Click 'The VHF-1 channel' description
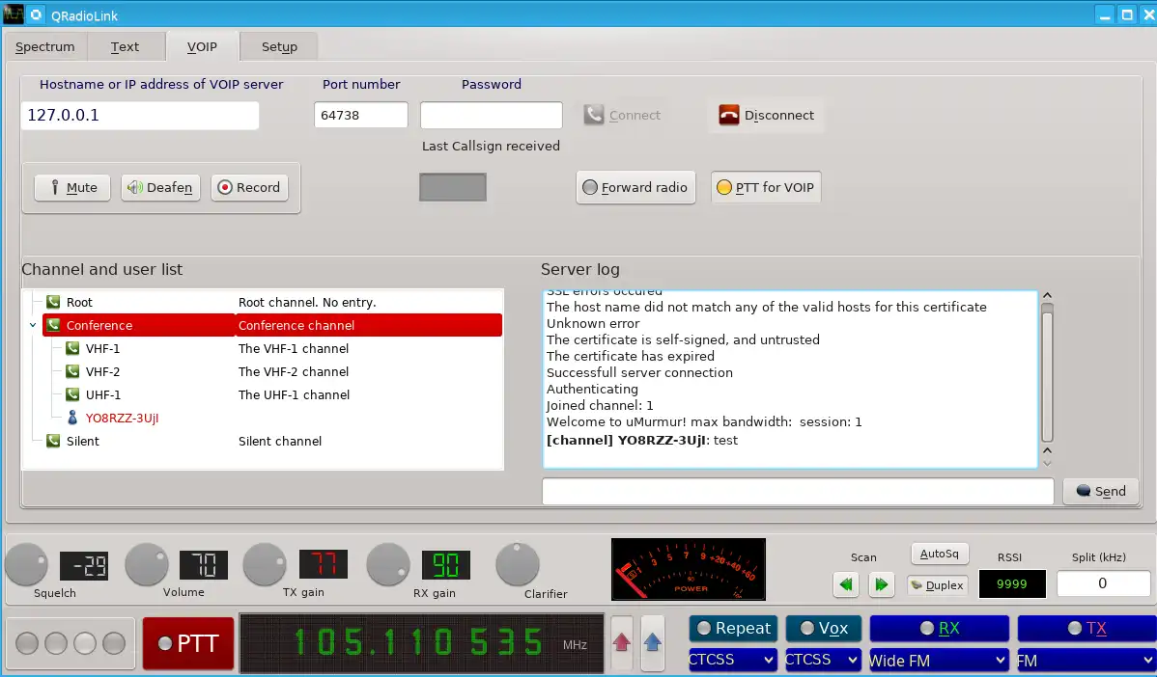1157x677 pixels. pos(293,348)
